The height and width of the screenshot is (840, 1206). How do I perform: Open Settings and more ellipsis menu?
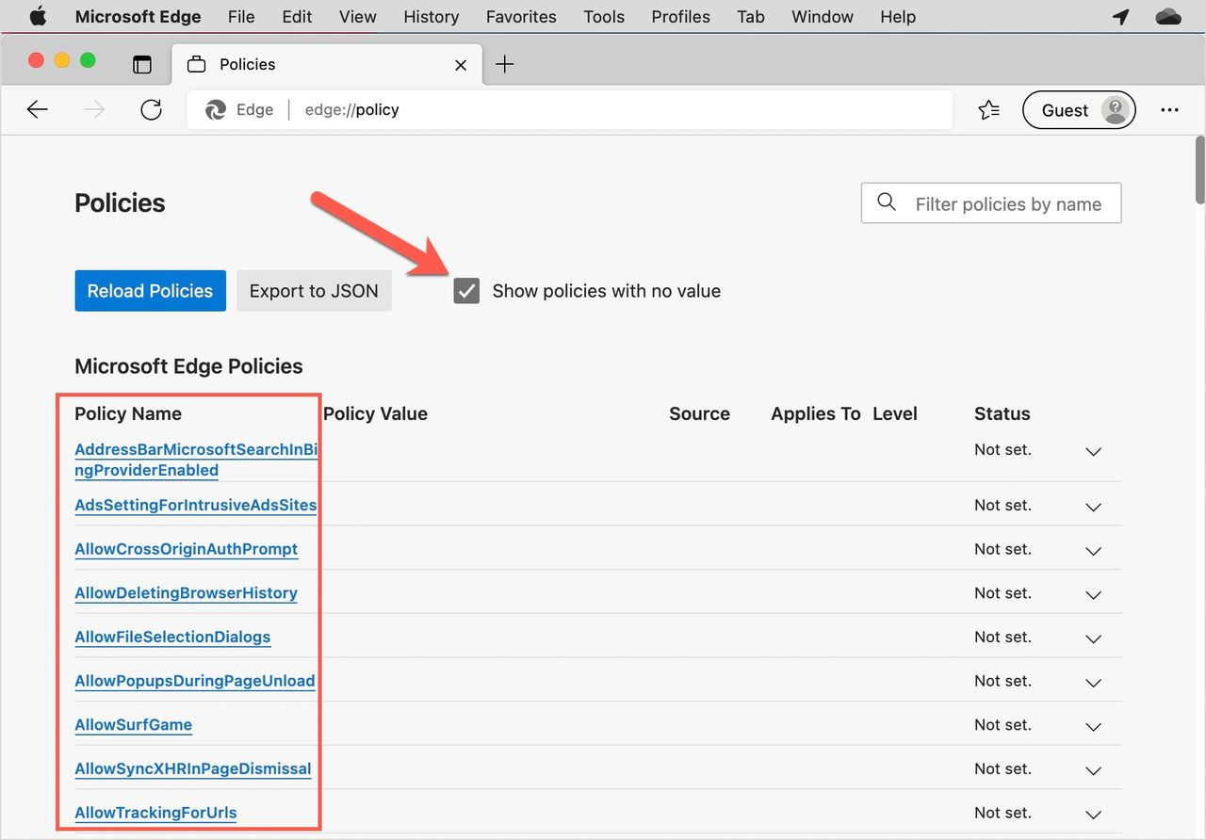(x=1169, y=110)
